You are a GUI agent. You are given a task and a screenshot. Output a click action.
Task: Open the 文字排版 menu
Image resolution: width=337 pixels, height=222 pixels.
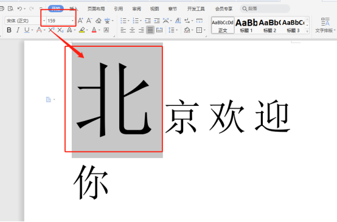(325, 26)
